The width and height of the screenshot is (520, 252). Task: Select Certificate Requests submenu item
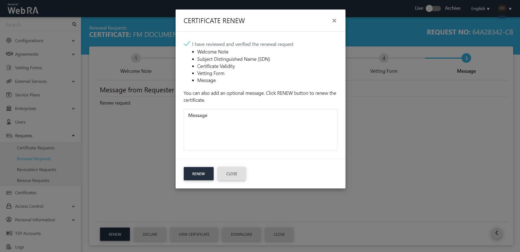click(x=36, y=148)
